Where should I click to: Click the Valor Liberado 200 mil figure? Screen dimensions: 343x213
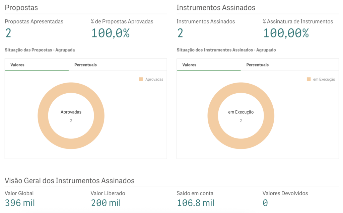106,203
